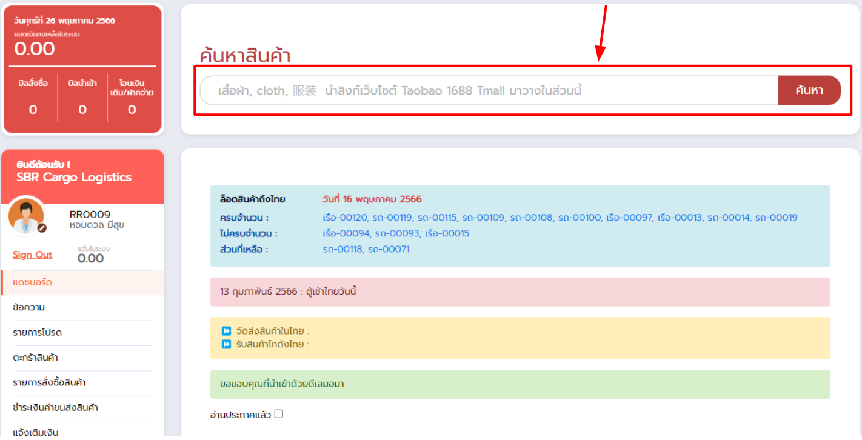Screen dimensions: 862x440
Task: Click the icon beside จัดส่งสินค้าในไทย
Action: point(226,332)
